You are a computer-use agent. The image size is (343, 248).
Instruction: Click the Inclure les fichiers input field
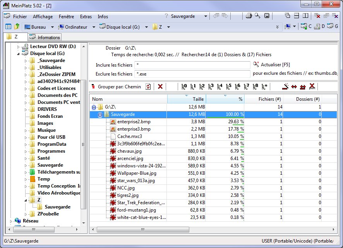[192, 65]
